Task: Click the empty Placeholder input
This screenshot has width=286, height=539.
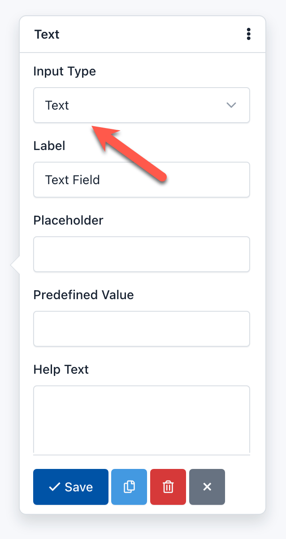Action: pyautogui.click(x=142, y=254)
